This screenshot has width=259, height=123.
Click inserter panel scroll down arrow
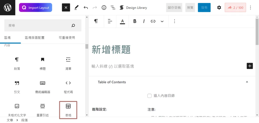[87, 115]
